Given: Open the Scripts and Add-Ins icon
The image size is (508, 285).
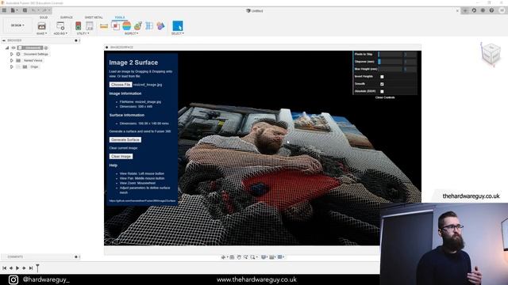Looking at the screenshot, I should (60, 26).
